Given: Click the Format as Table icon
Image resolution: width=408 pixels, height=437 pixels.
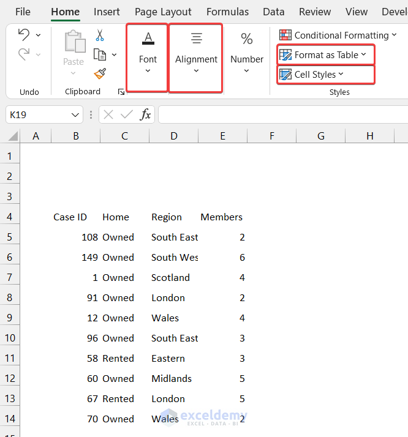Looking at the screenshot, I should click(285, 55).
